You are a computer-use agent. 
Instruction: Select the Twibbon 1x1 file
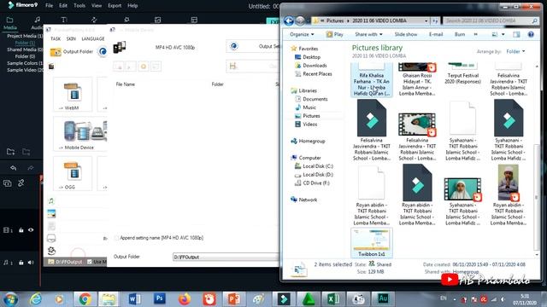tap(372, 242)
